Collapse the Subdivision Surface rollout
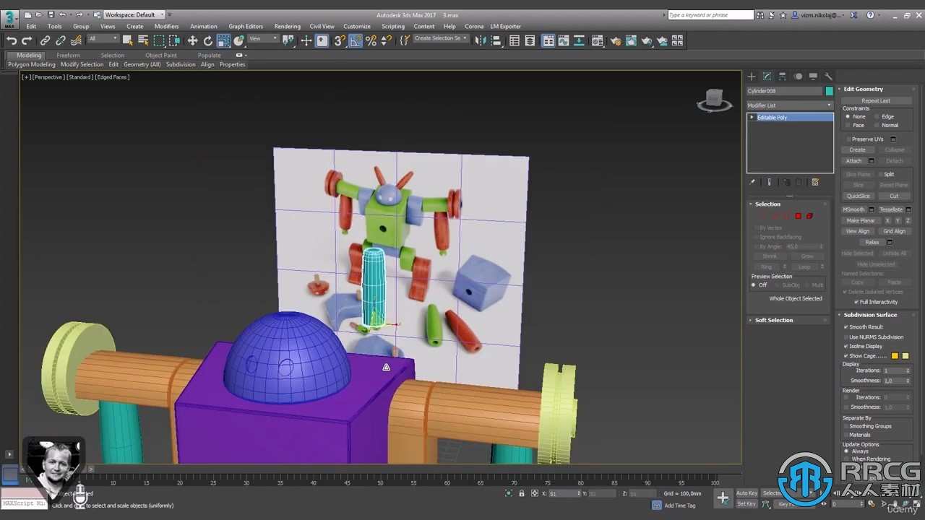The height and width of the screenshot is (520, 925). (870, 315)
